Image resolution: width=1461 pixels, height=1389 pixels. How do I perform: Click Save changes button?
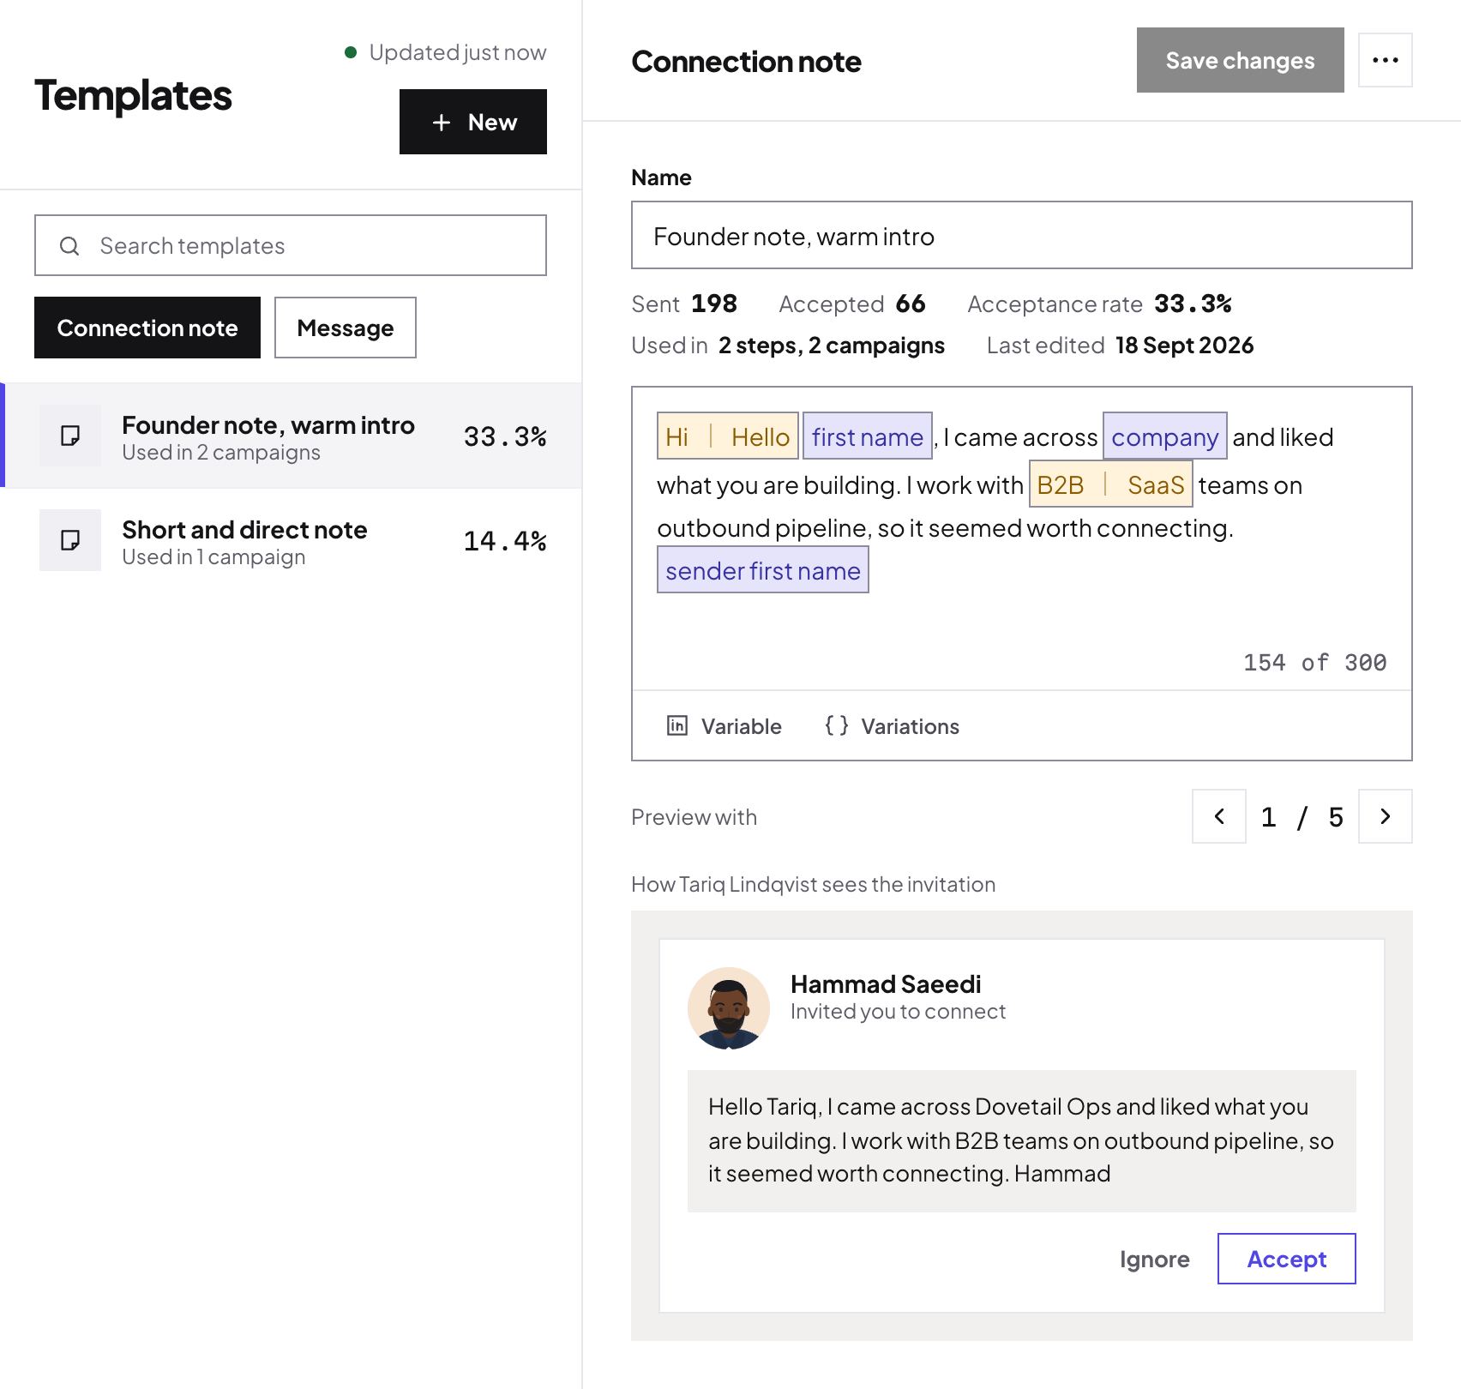click(x=1240, y=60)
